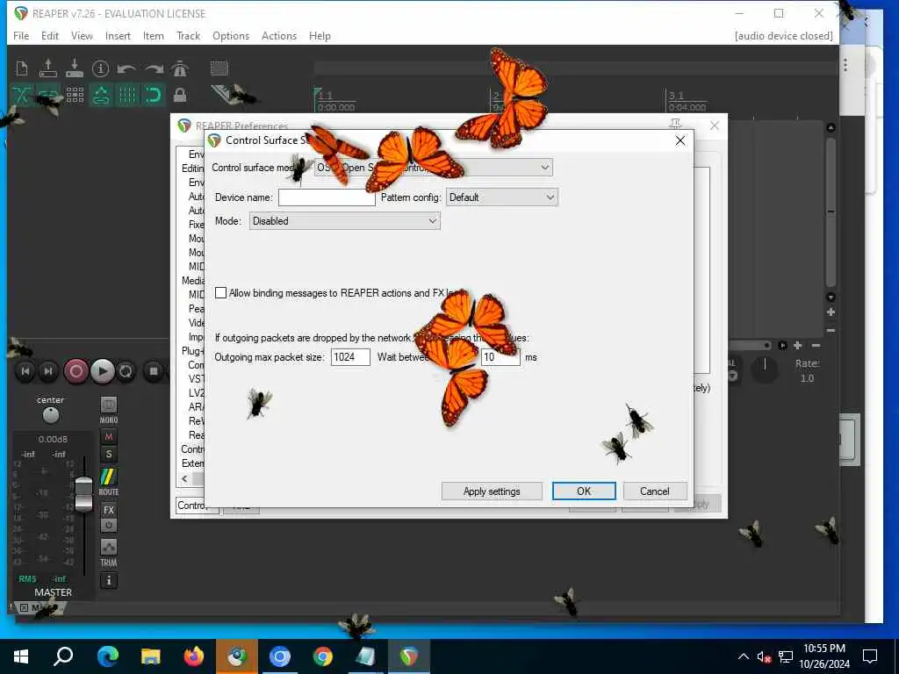Click the New project toolbar icon
This screenshot has width=899, height=674.
[x=22, y=68]
